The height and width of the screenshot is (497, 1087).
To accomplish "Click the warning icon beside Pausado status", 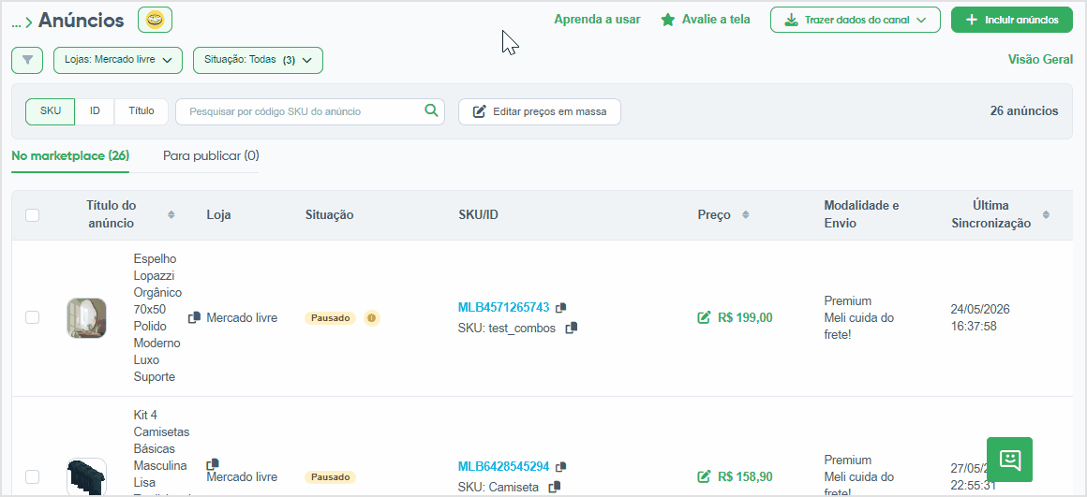I will point(372,317).
